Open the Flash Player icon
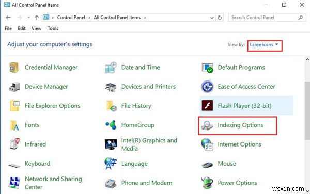The image size is (310, 194). coord(207,106)
